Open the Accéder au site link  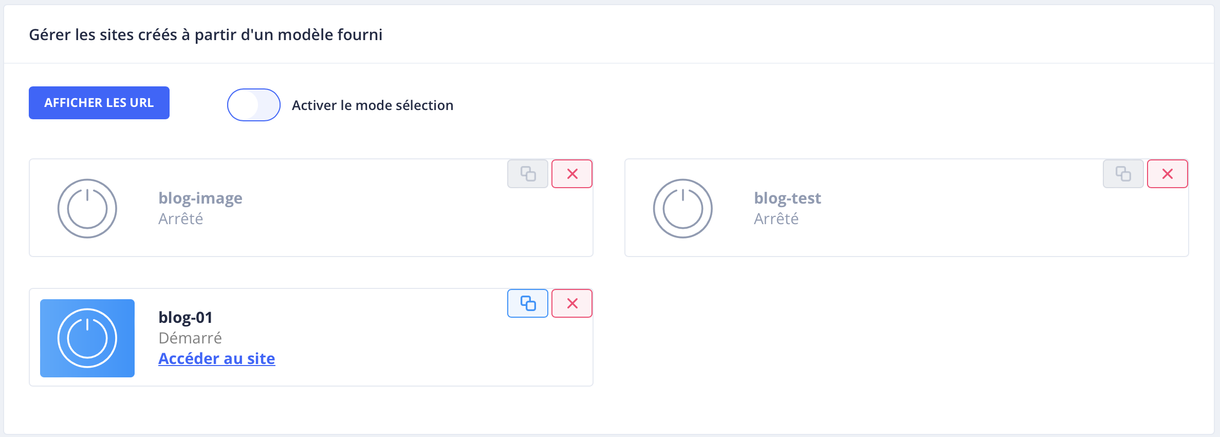point(216,358)
